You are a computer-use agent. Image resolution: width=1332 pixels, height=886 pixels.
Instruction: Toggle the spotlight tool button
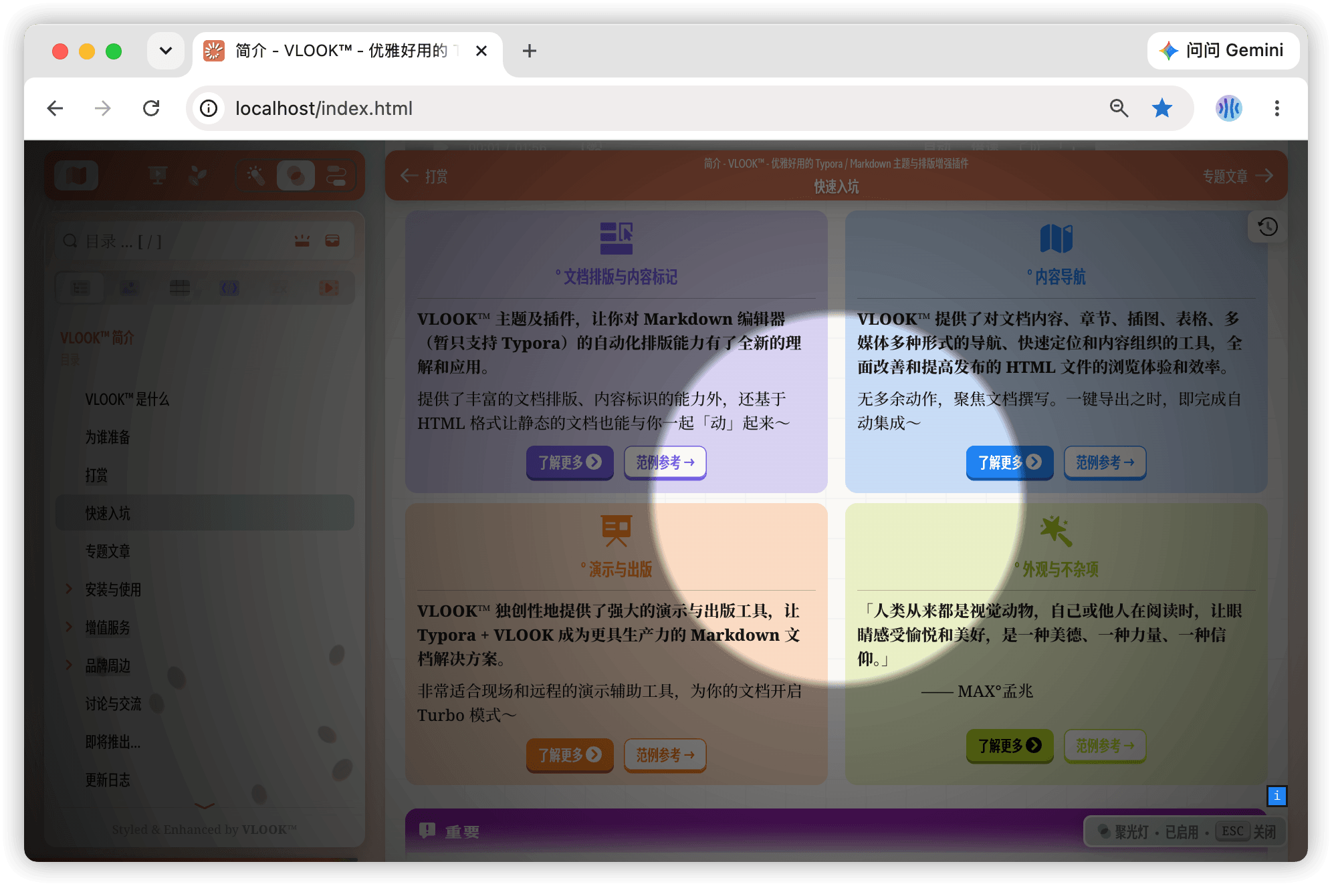tap(296, 176)
